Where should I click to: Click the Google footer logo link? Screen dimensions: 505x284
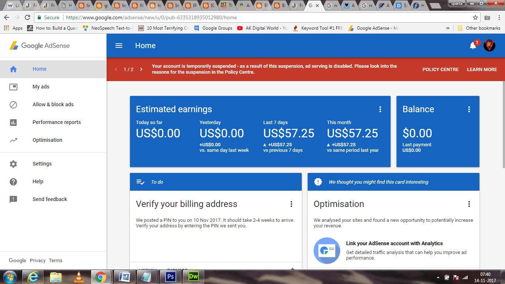(x=17, y=260)
